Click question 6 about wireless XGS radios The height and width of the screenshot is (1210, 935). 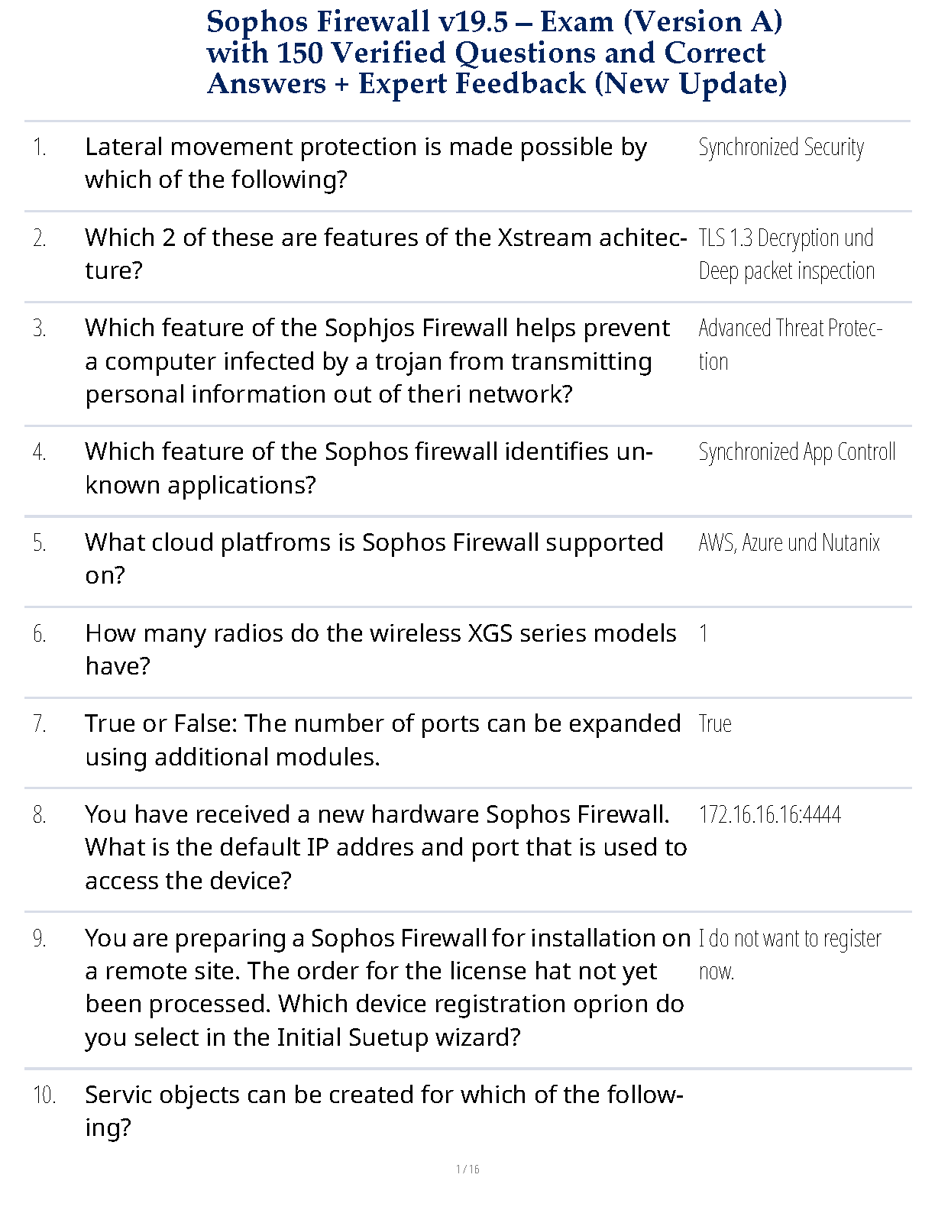[x=380, y=649]
